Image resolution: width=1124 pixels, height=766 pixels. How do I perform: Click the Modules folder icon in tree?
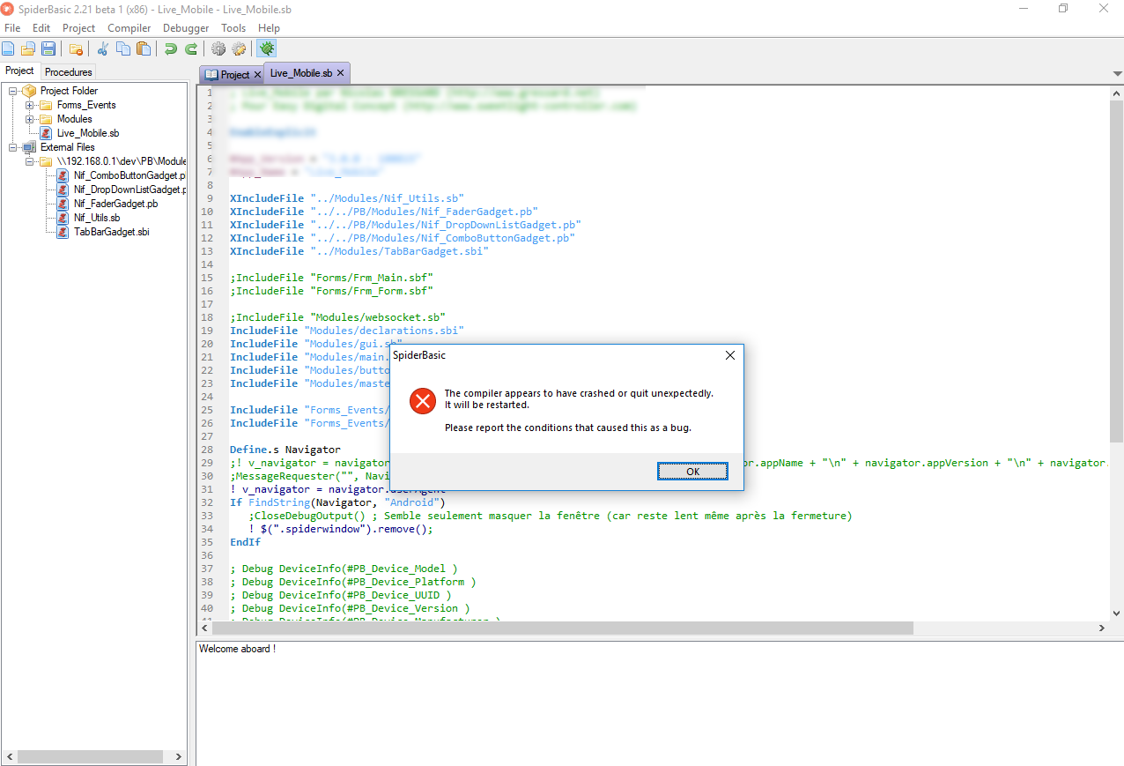pos(46,119)
